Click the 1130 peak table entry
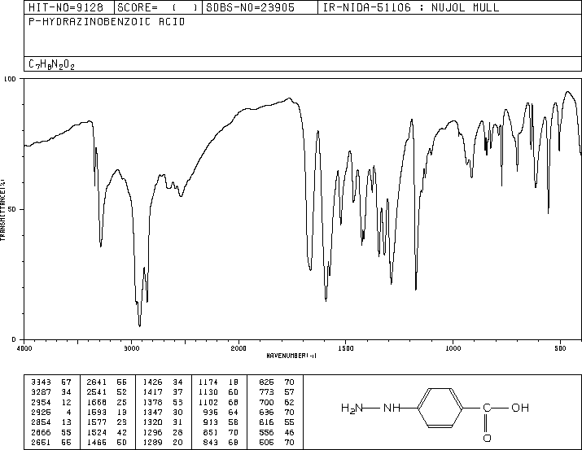582x450 pixels. 218,392
